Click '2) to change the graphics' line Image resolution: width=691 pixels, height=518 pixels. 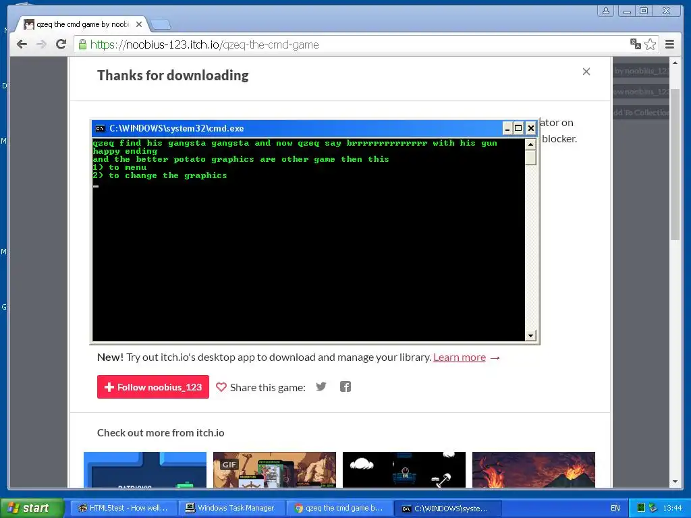click(x=159, y=175)
